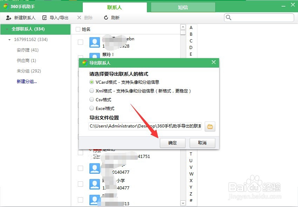Switch to the 短信 tab
The image size is (298, 207).
(183, 7)
